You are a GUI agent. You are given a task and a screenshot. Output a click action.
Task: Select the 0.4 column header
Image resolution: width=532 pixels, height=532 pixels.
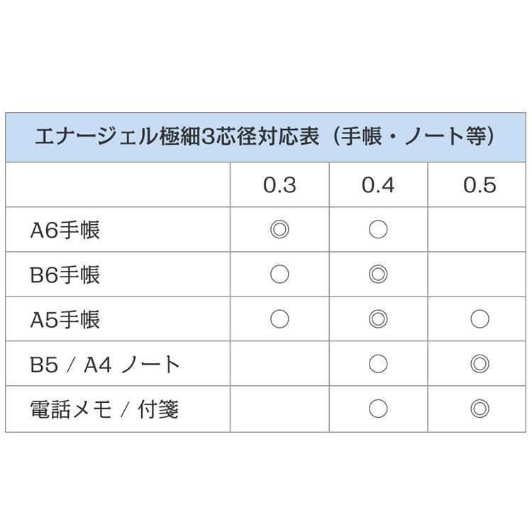378,185
